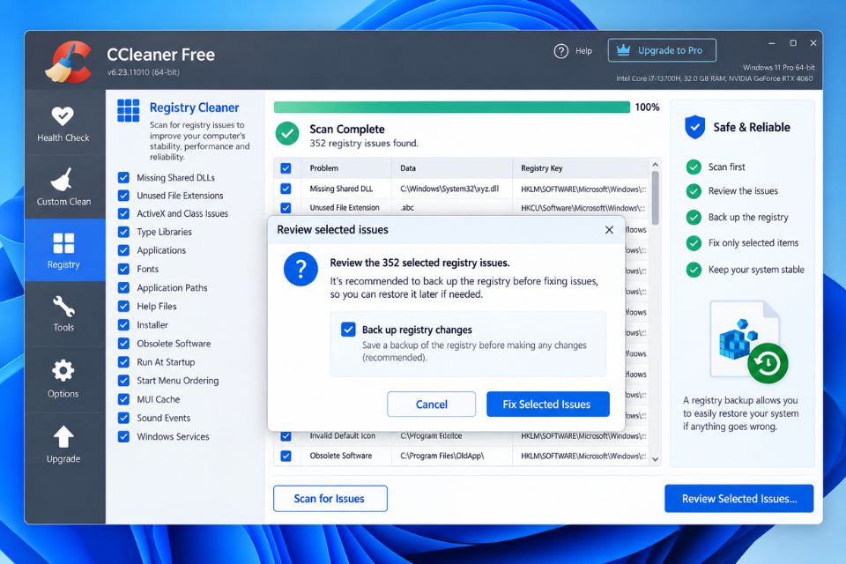Uncheck the Obsolete Software result row
Screen dimensions: 846x564
pos(286,456)
